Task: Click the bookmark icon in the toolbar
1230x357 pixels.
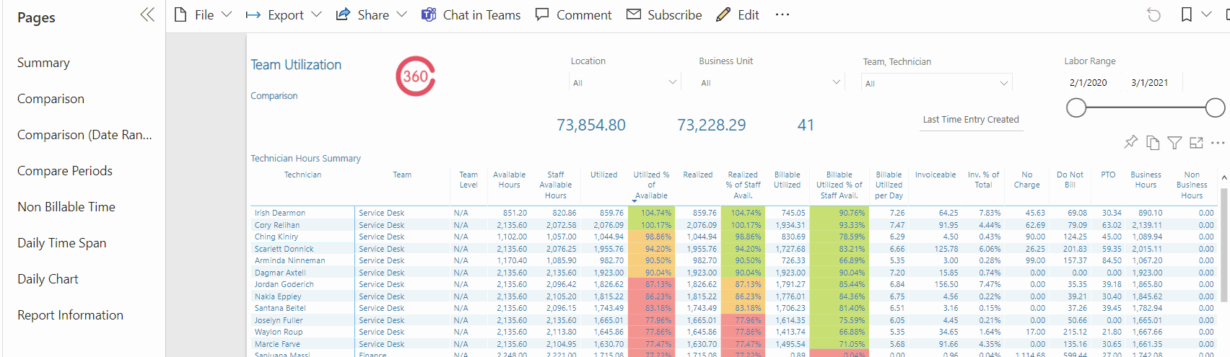Action: (x=1186, y=15)
